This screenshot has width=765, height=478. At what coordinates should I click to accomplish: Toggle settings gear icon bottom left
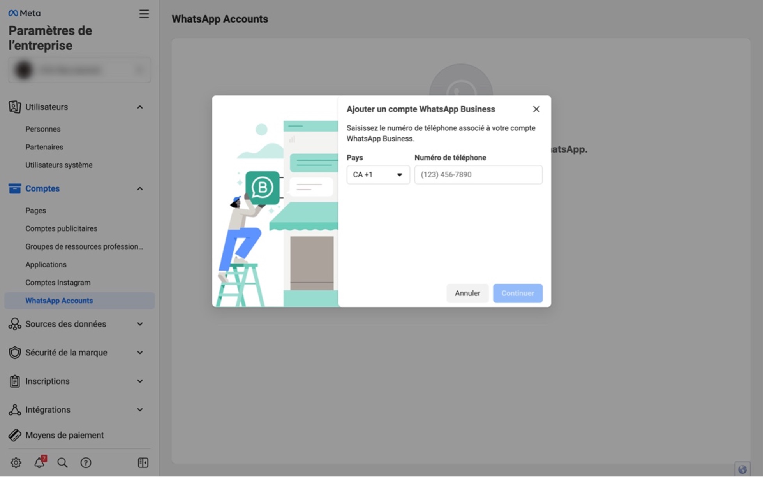(16, 462)
